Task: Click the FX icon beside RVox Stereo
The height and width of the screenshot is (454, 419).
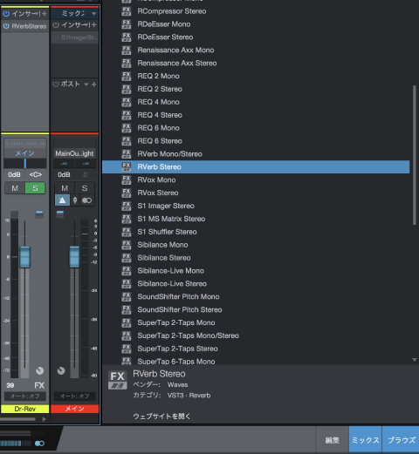Action: click(x=127, y=193)
